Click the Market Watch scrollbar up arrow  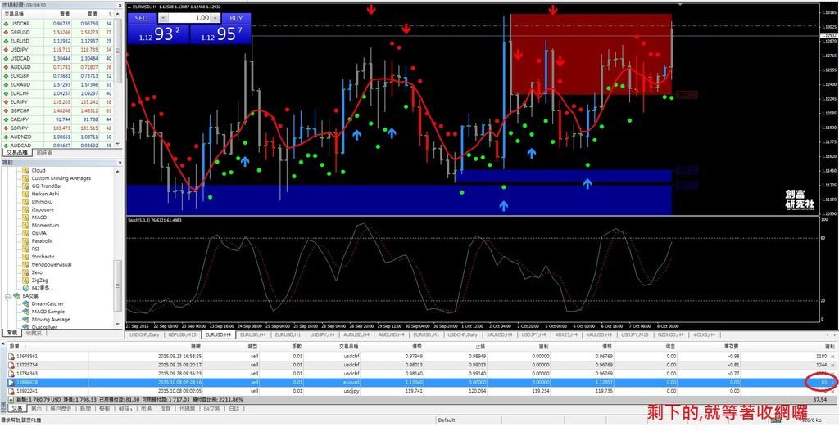point(117,14)
